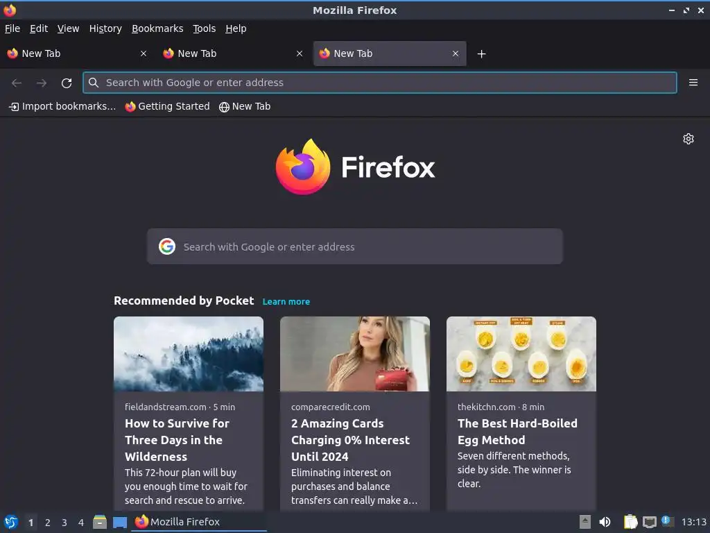710x533 pixels.
Task: Close the first New Tab tab
Action: pyautogui.click(x=144, y=53)
